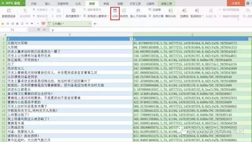Click cell 张辽虽病,不可挡也!
Viewport: 252px width, 142px height.
pyautogui.click(x=70, y=60)
